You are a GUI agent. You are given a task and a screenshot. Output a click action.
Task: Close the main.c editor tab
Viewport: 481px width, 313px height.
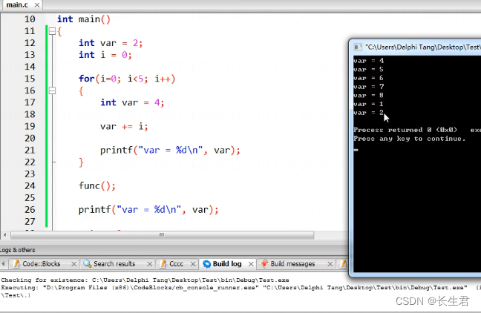click(x=37, y=5)
